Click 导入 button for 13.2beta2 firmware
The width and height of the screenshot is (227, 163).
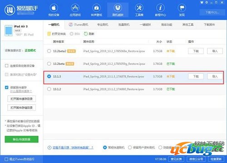[x=215, y=51]
